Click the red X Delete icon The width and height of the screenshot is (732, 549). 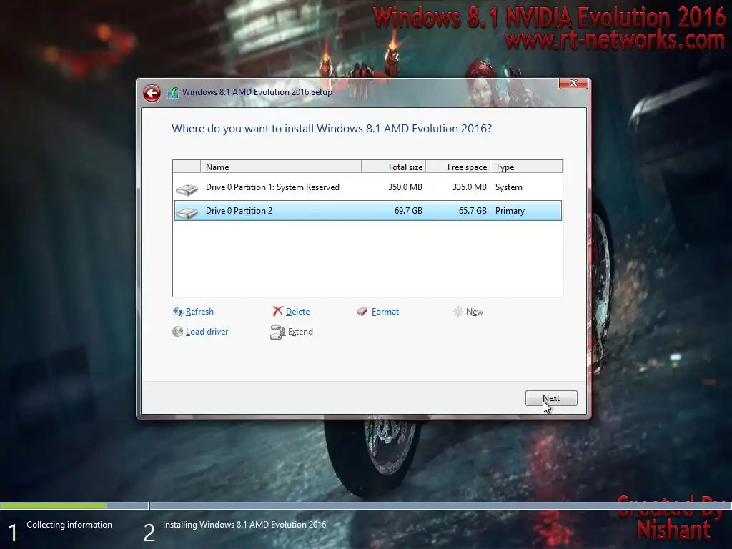[x=278, y=312]
